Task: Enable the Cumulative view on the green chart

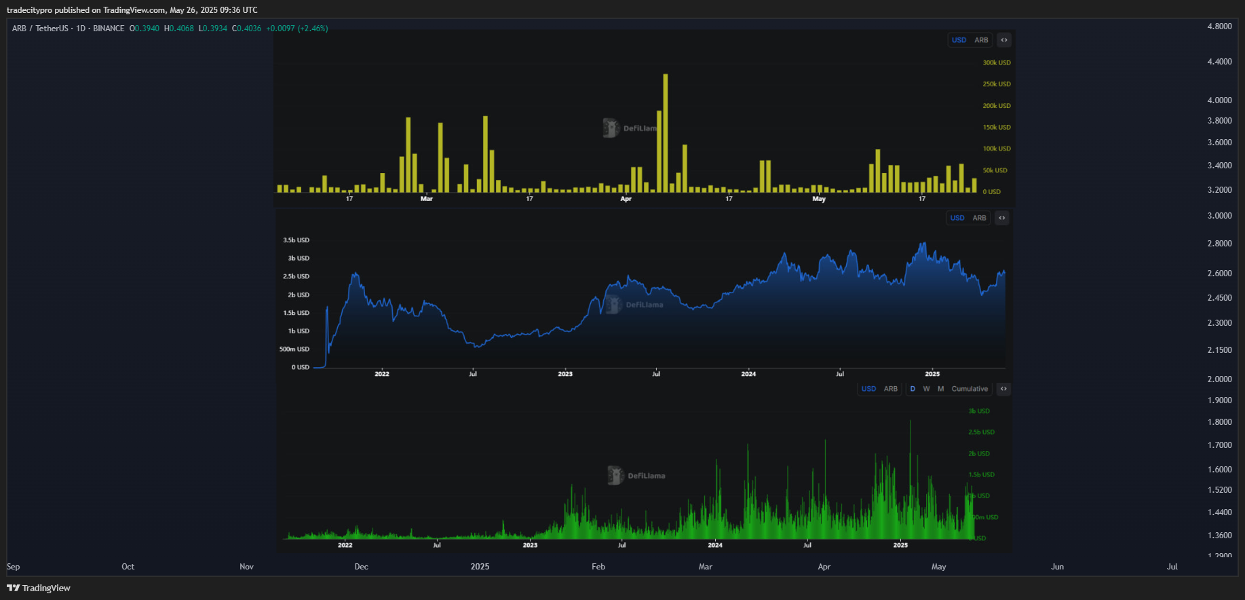Action: click(x=970, y=389)
